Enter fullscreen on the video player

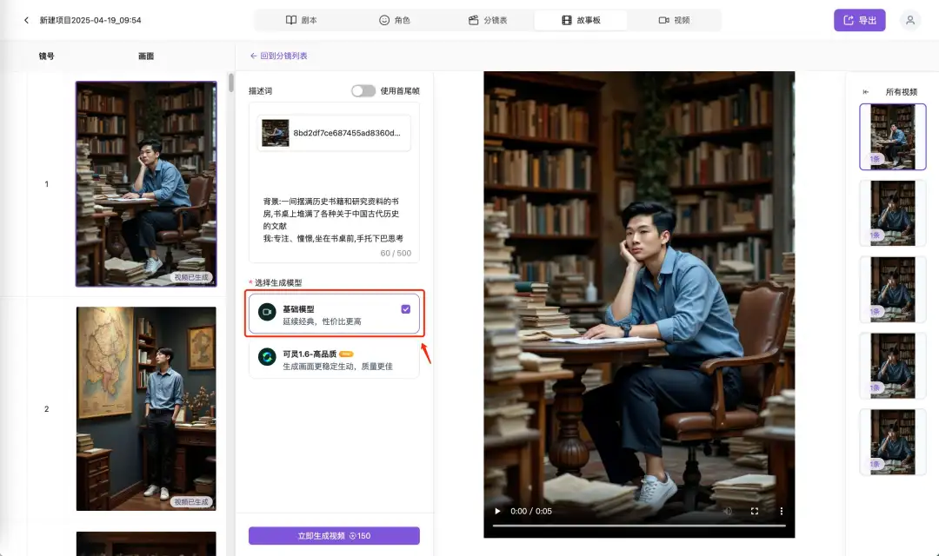755,511
